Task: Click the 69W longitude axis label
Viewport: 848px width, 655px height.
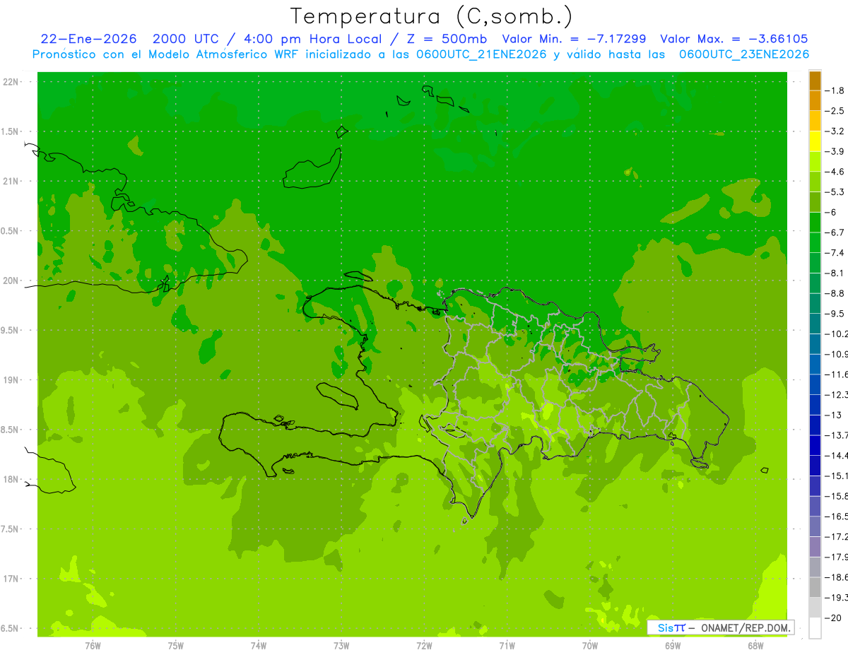Action: (x=673, y=646)
